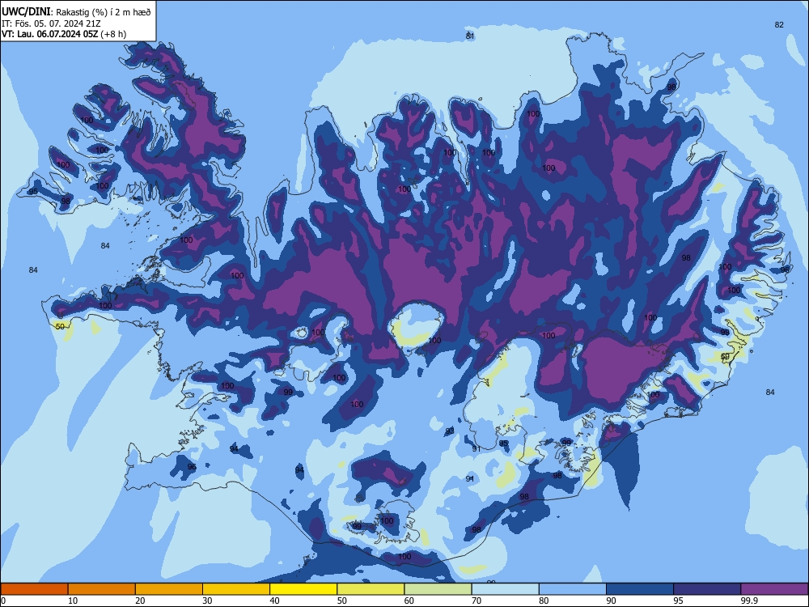Click the legend tick label 80

544,601
